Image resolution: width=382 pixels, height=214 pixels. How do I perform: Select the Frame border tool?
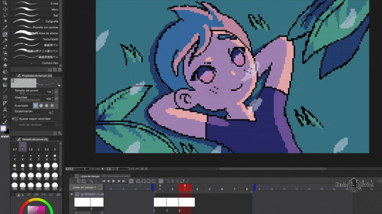tap(5, 97)
